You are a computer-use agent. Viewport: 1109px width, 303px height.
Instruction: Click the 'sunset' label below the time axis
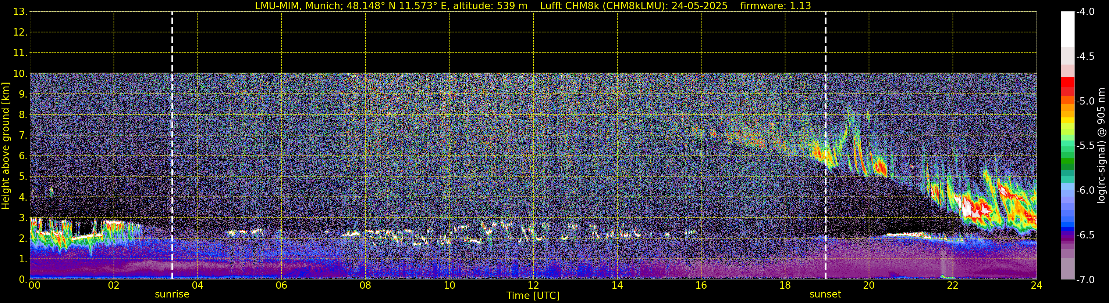click(x=825, y=295)
